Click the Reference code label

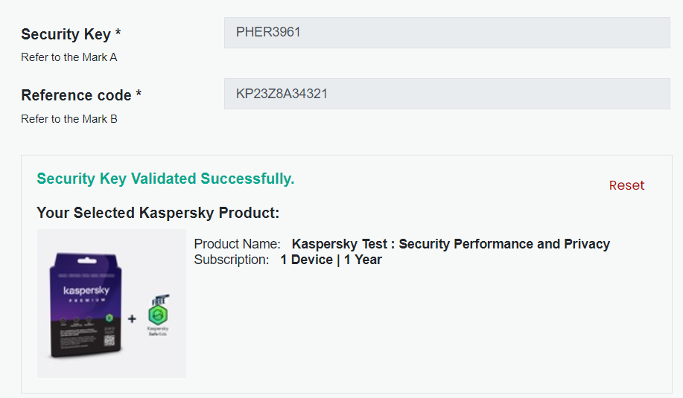click(x=81, y=95)
